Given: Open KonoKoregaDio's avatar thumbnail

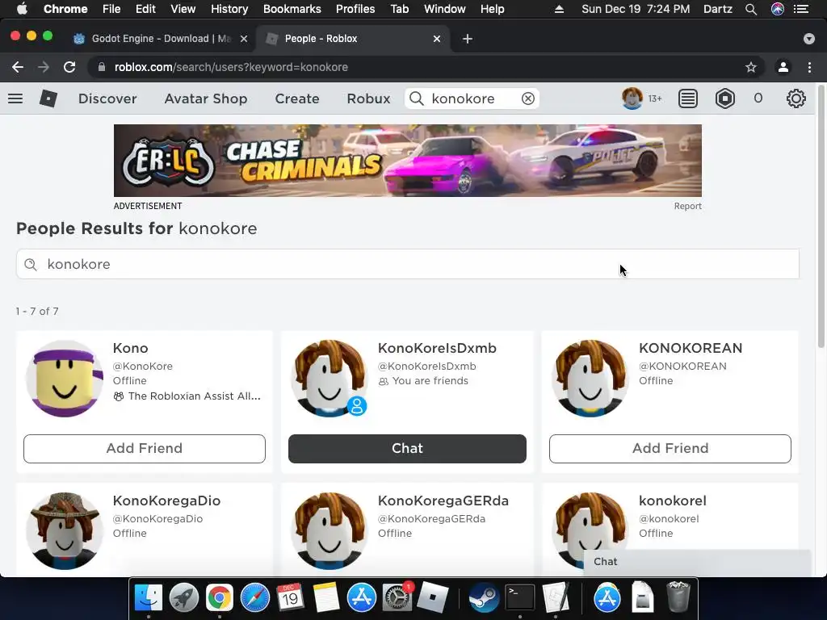Looking at the screenshot, I should [65, 531].
